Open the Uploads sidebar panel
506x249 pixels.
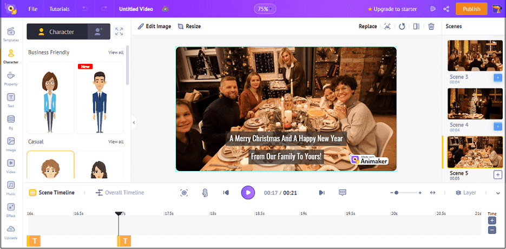pyautogui.click(x=11, y=232)
